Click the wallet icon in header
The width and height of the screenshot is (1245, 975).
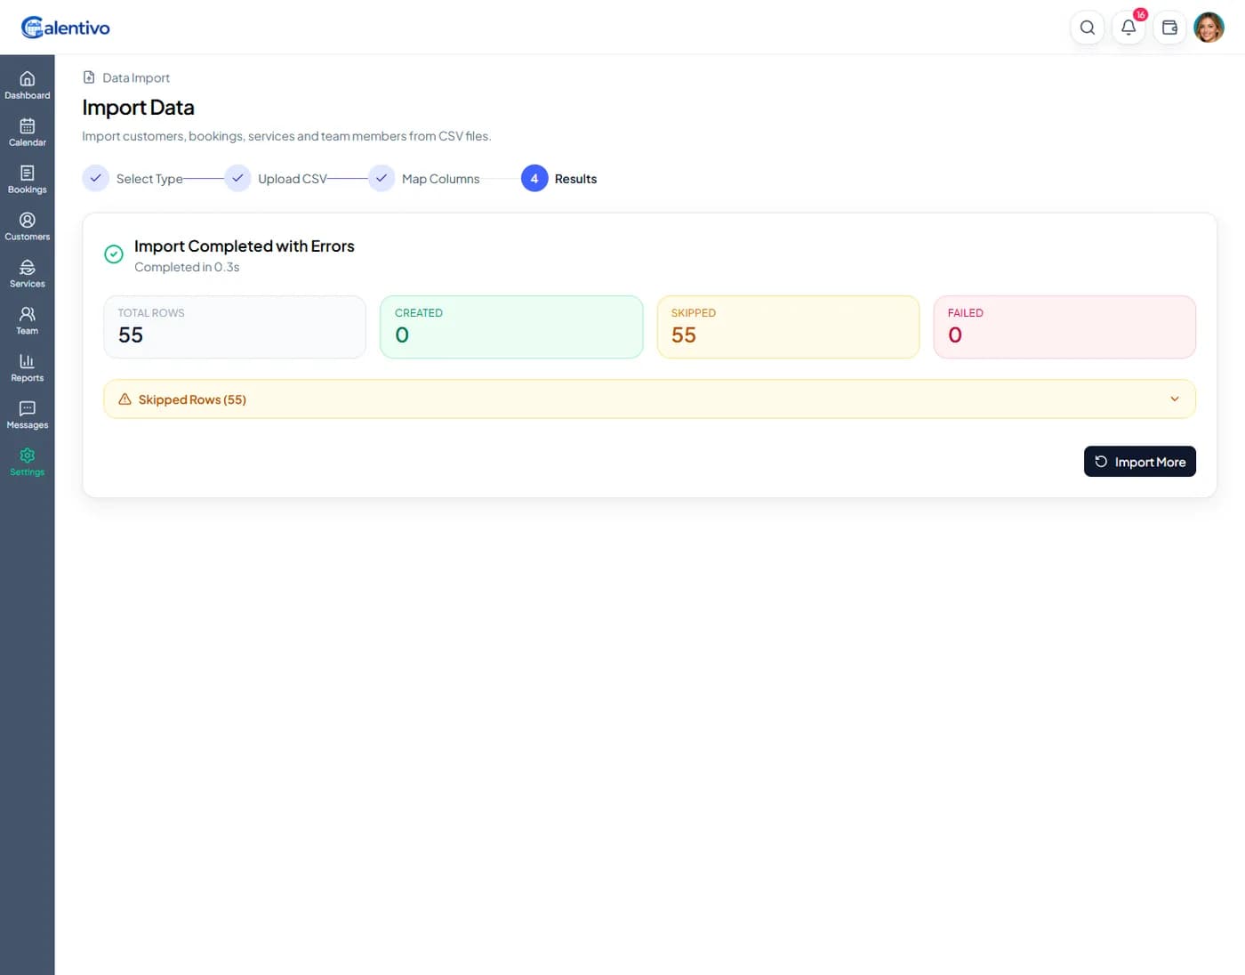click(x=1169, y=28)
